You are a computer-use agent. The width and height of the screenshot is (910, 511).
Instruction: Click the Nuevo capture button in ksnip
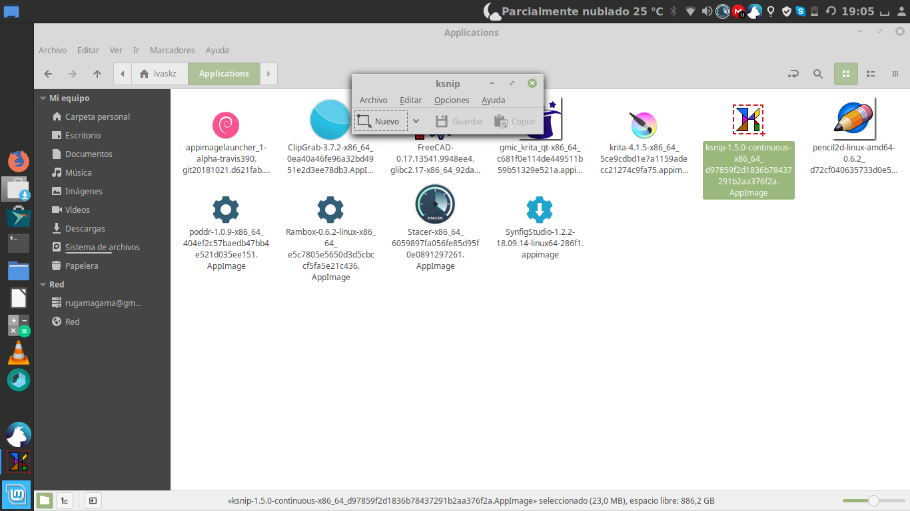point(380,121)
